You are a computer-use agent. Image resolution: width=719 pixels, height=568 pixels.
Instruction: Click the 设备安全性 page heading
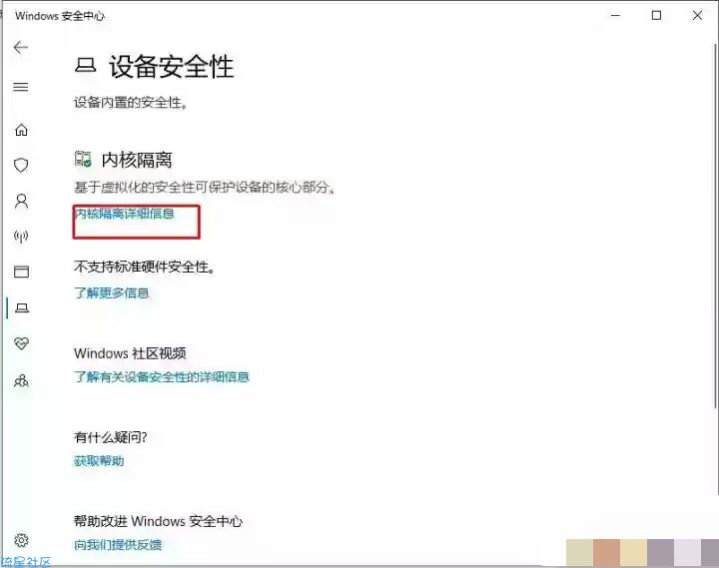coord(172,67)
